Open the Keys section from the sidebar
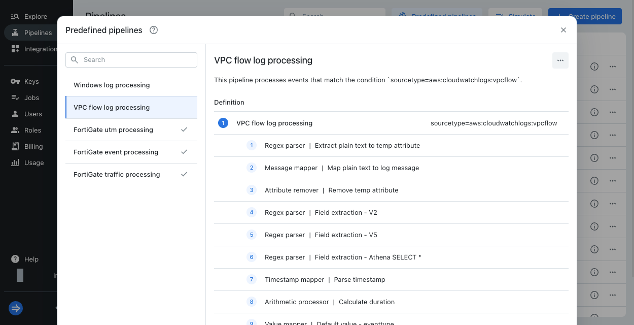This screenshot has height=325, width=634. coord(15,81)
